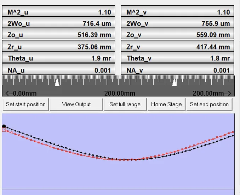Click the Zo_v waist location field

pos(178,35)
